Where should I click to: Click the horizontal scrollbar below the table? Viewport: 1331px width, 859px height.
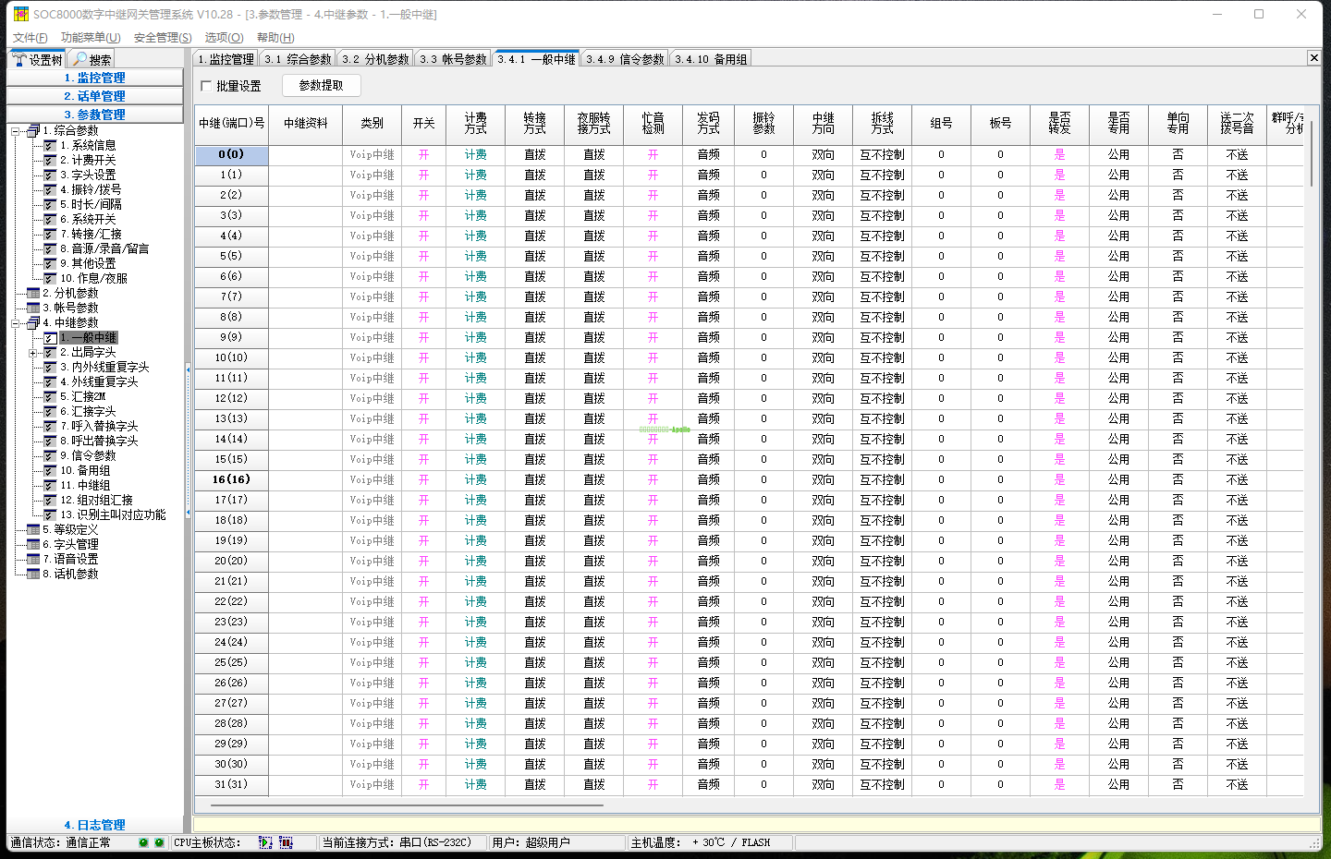(x=407, y=805)
